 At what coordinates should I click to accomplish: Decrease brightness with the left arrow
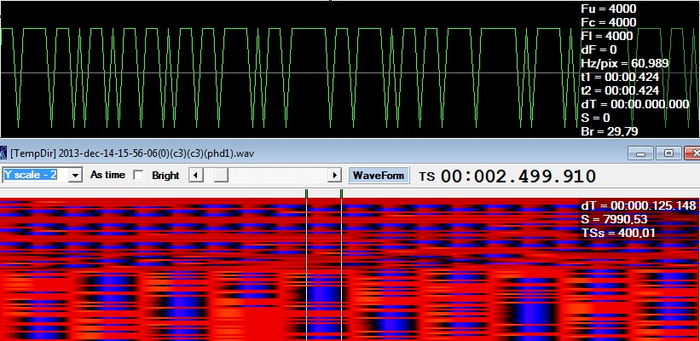click(x=196, y=176)
